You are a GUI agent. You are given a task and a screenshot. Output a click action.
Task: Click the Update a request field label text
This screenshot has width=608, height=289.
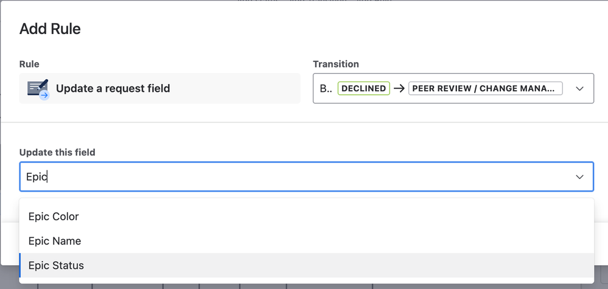pyautogui.click(x=113, y=88)
